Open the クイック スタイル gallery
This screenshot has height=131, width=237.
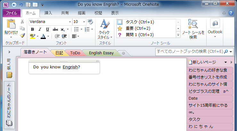pos(105,29)
